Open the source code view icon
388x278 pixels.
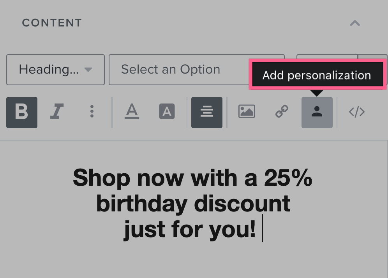coord(356,113)
